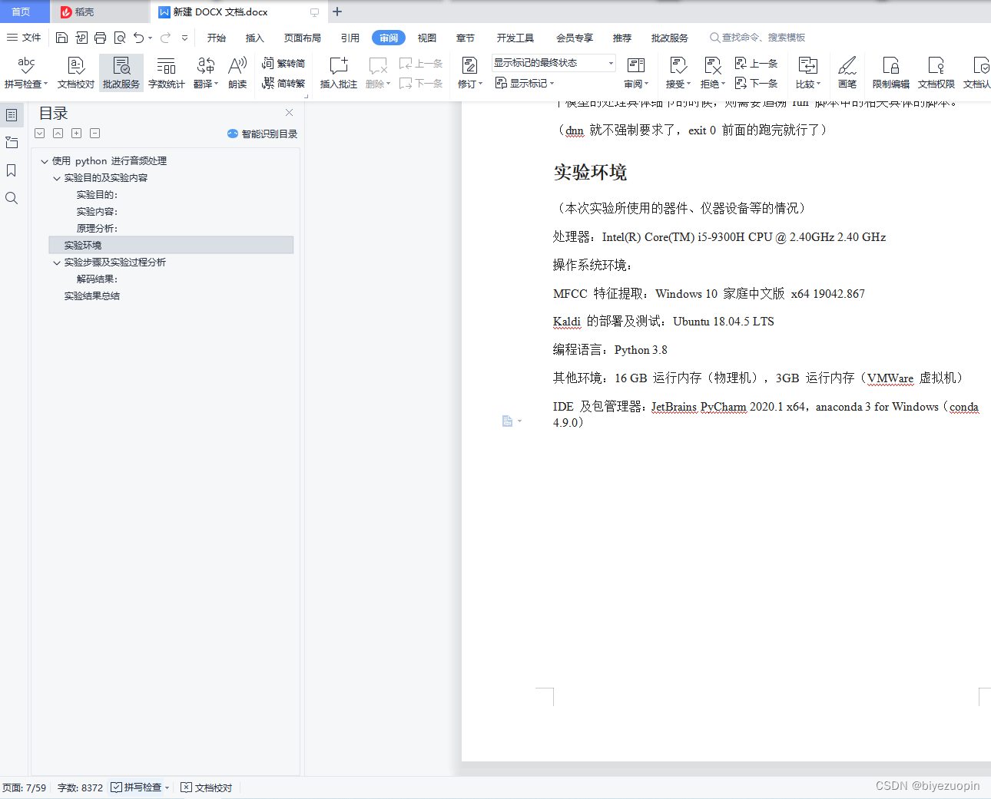The height and width of the screenshot is (799, 991).
Task: Close the 目录 panel
Action: [290, 113]
